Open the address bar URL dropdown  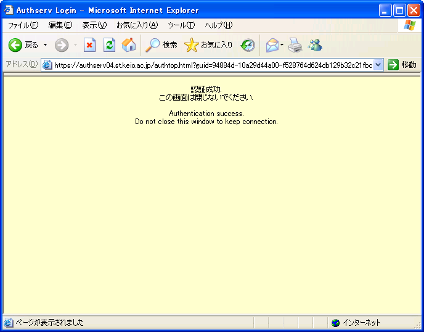click(378, 65)
